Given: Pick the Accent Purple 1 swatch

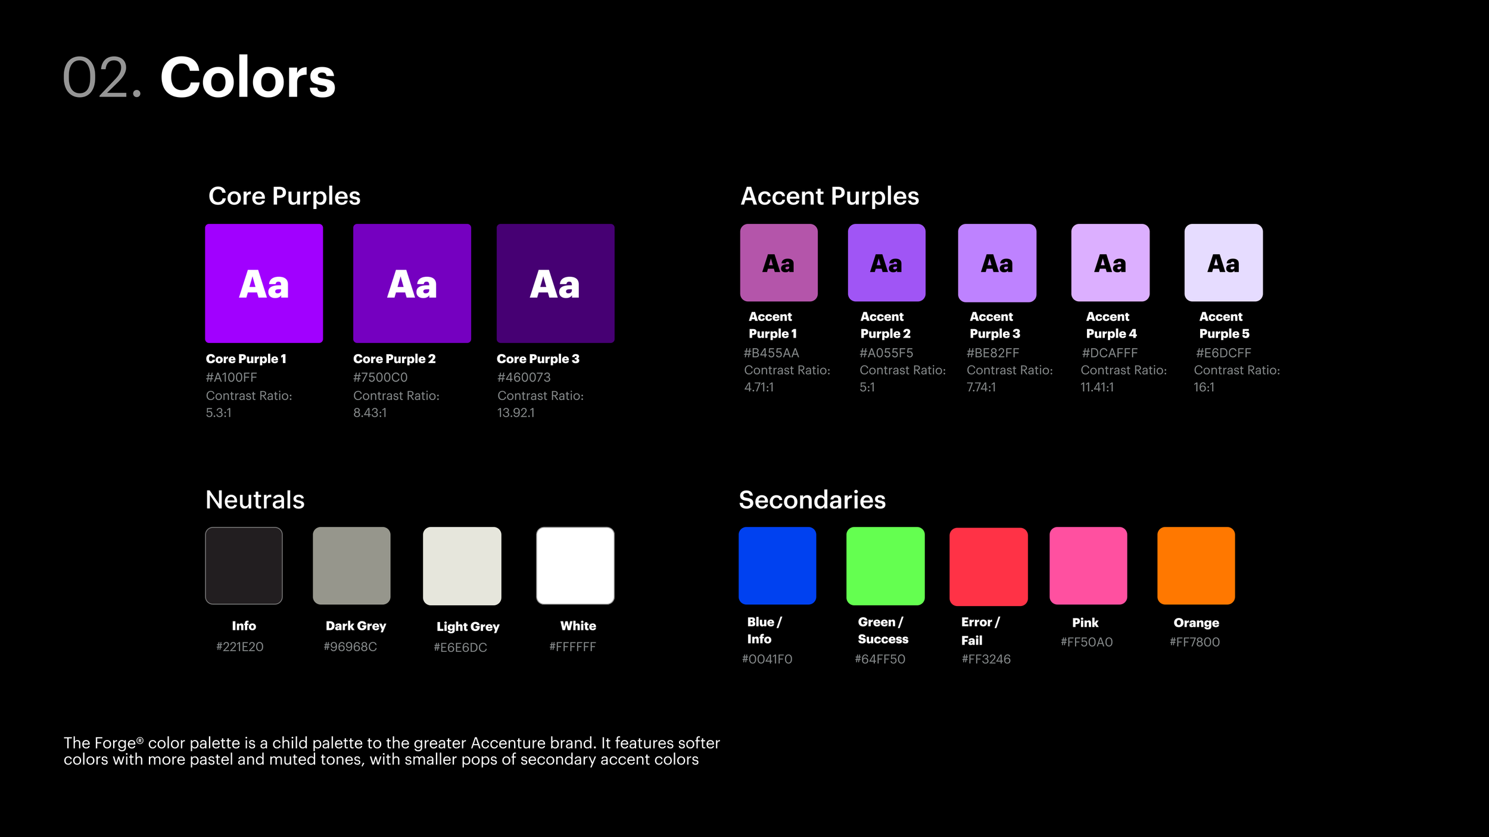Looking at the screenshot, I should [x=779, y=263].
